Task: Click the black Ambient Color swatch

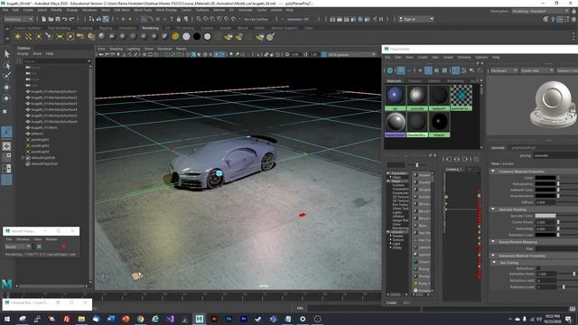Action: click(545, 190)
